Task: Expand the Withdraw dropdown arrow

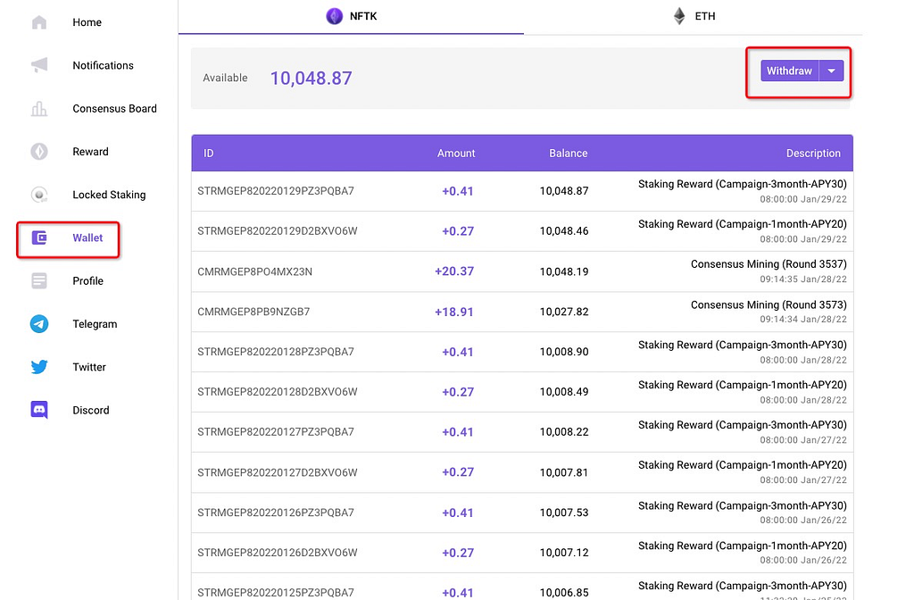Action: 832,71
